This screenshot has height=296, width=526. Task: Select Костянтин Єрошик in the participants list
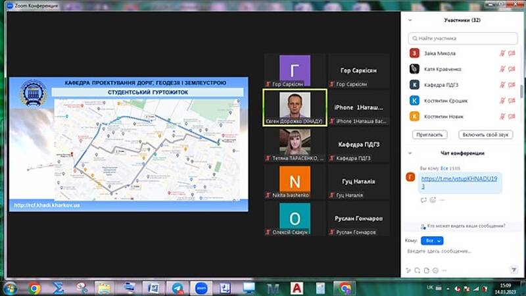click(x=447, y=101)
